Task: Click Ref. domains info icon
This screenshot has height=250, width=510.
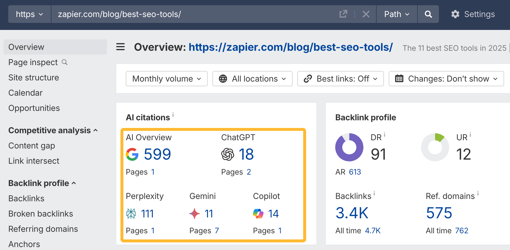Action: point(478,193)
